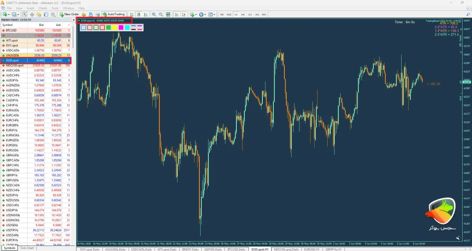Expand the Profiles dropdown arrow
The width and height of the screenshot is (472, 251).
point(18,14)
